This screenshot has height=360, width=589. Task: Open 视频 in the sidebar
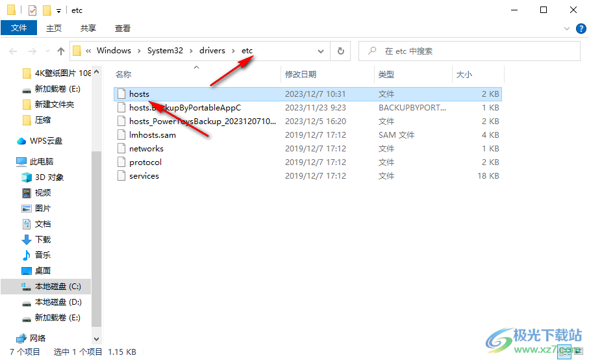tap(36, 193)
